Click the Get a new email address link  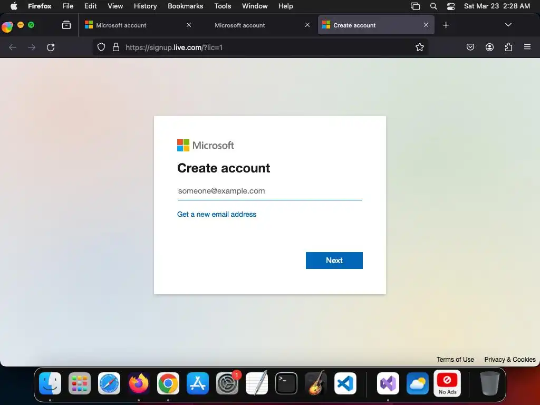click(x=217, y=214)
